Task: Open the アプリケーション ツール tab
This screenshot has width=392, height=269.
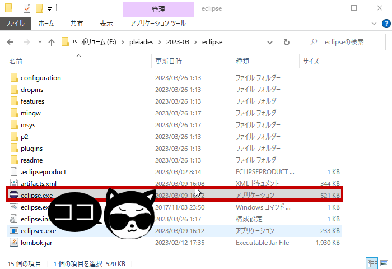Action: pyautogui.click(x=158, y=24)
